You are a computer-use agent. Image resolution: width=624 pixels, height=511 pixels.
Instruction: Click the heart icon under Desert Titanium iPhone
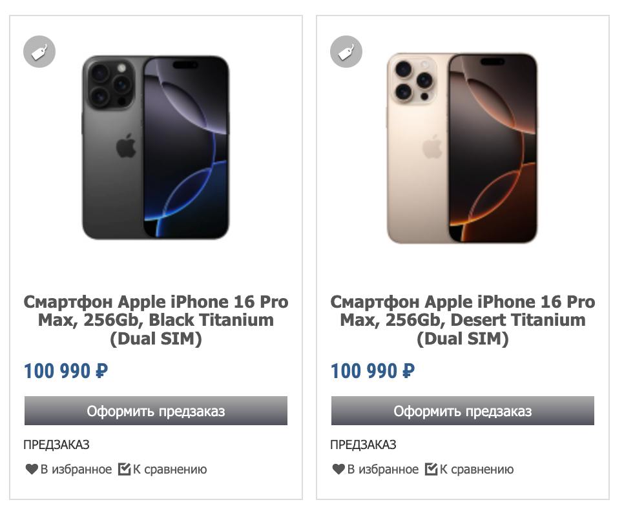338,470
